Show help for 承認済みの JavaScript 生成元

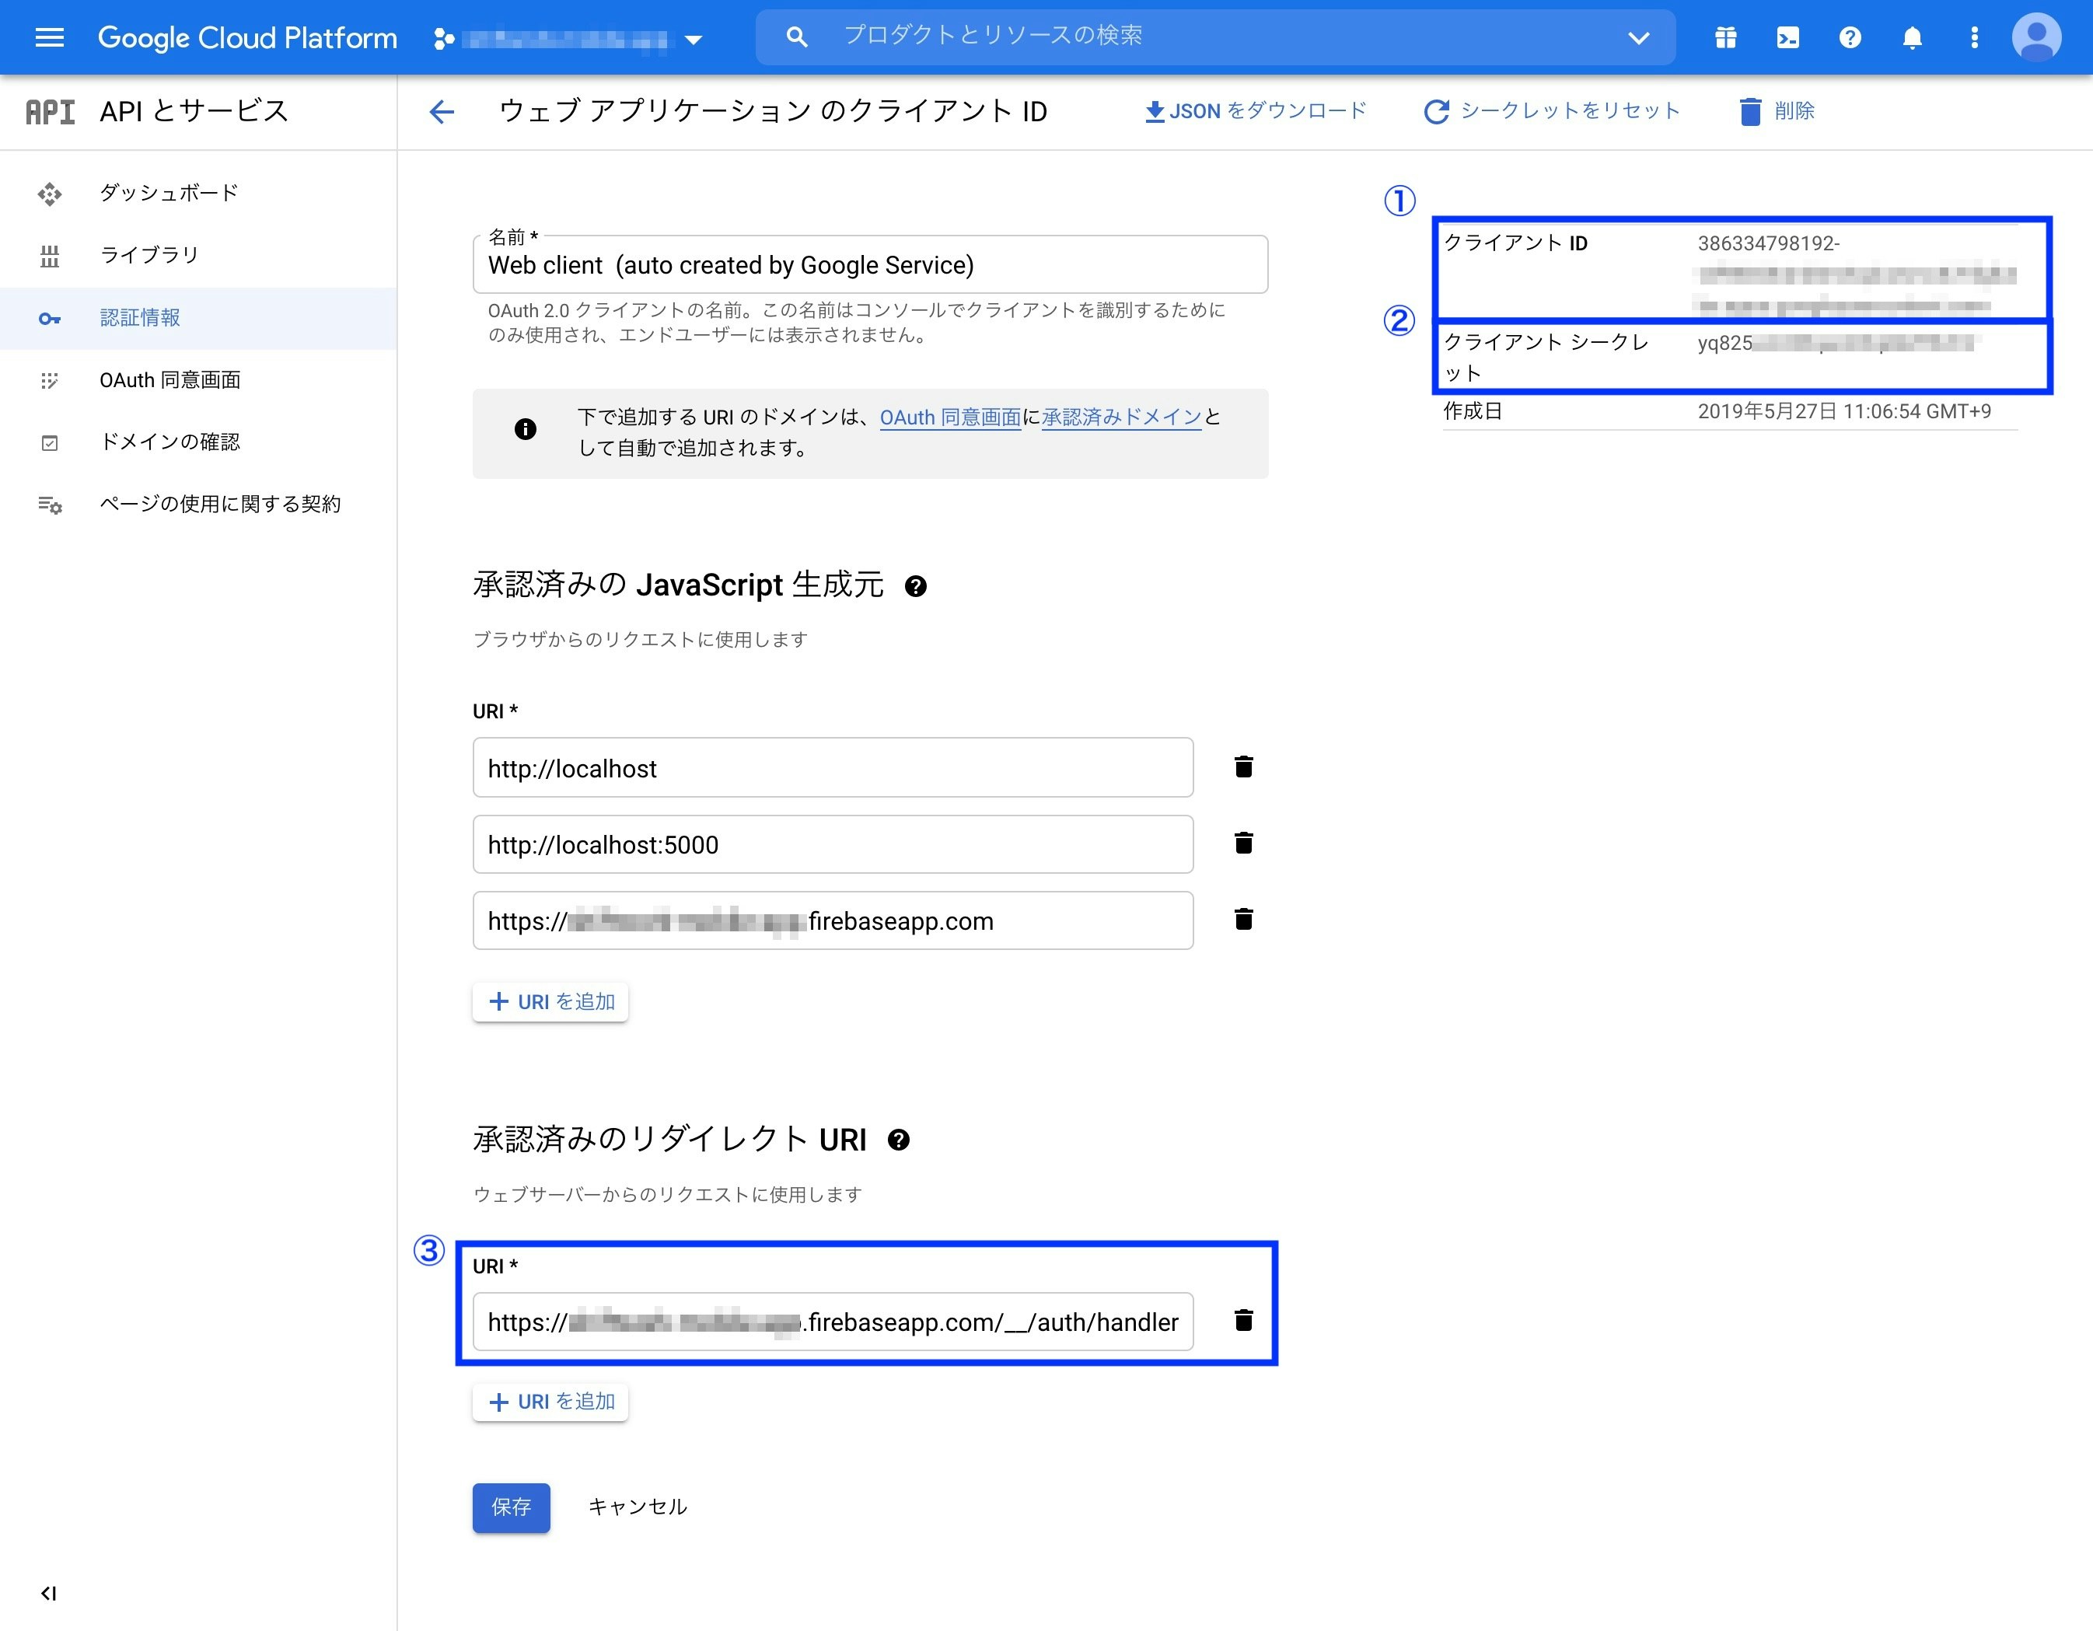(x=915, y=586)
